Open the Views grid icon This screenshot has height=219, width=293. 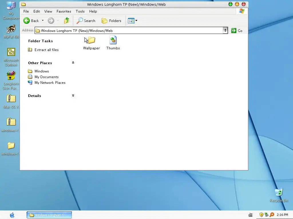pos(131,21)
